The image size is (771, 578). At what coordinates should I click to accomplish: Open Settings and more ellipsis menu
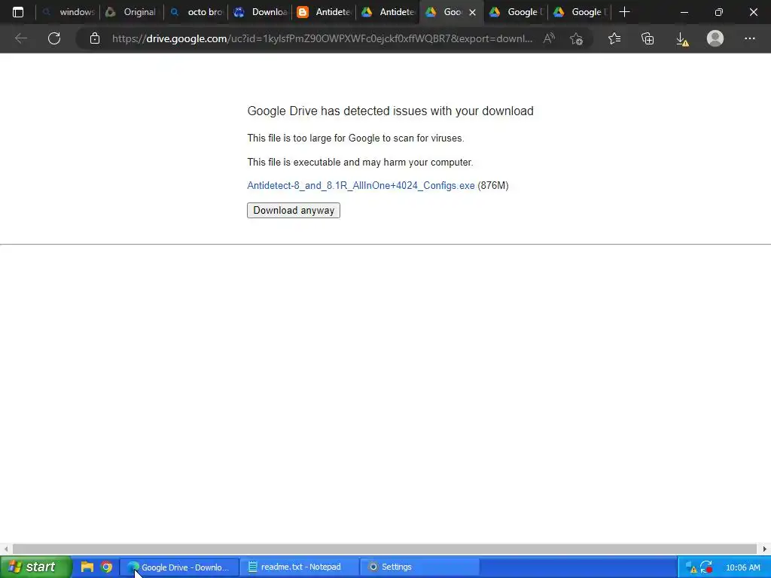coord(749,38)
